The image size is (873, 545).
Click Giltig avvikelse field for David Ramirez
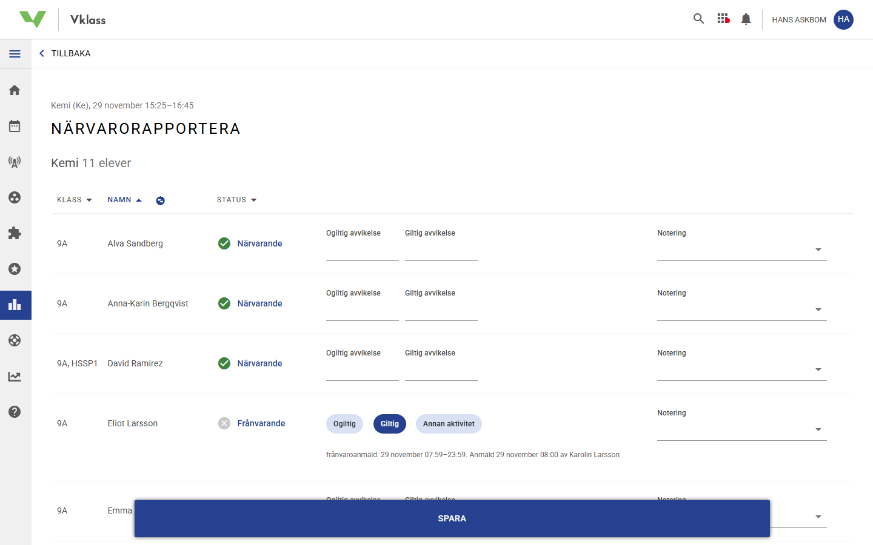tap(441, 369)
